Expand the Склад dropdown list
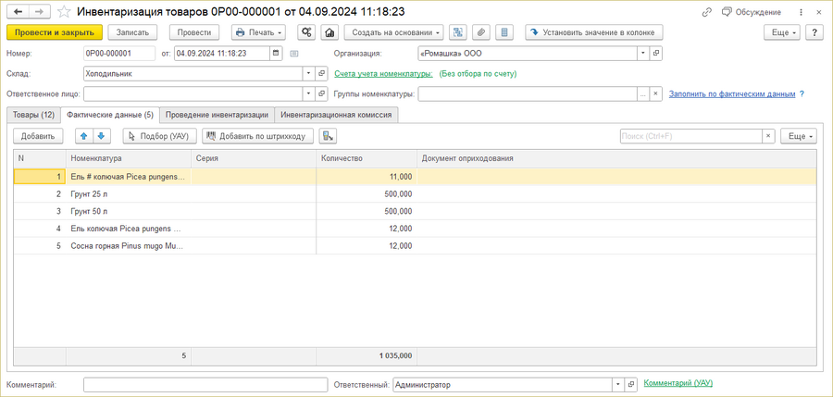 pos(307,73)
